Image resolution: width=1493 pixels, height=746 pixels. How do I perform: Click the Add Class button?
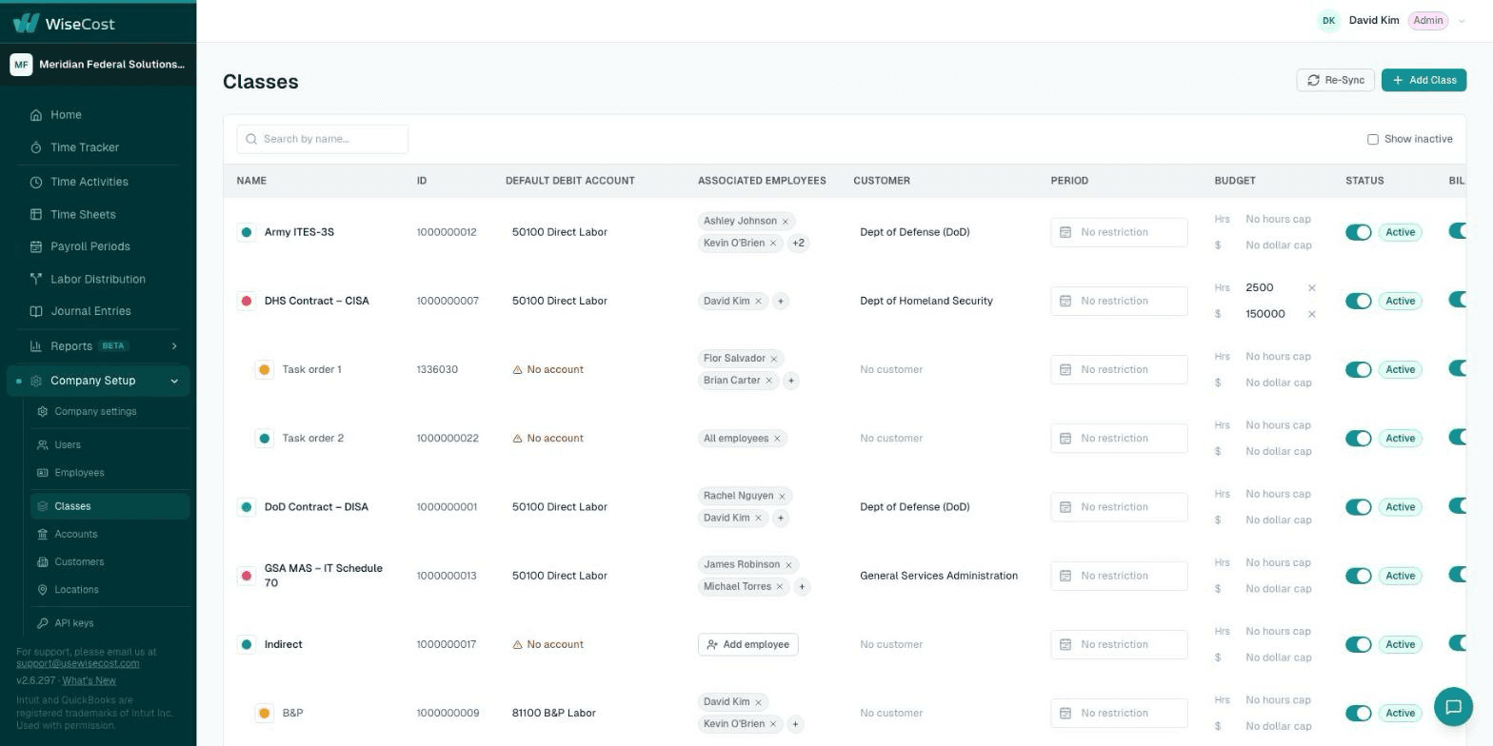[1423, 80]
